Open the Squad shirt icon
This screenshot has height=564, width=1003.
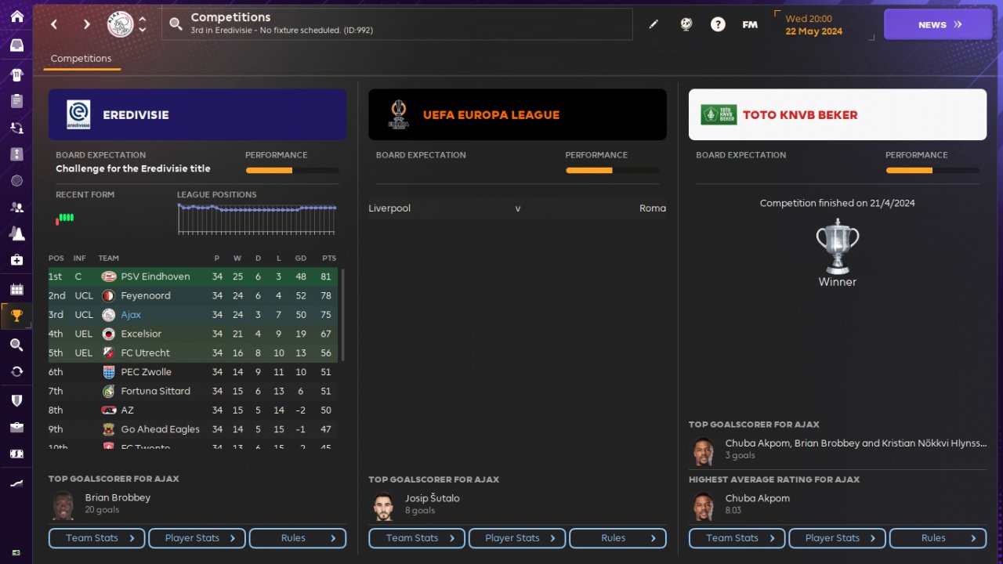pos(16,74)
